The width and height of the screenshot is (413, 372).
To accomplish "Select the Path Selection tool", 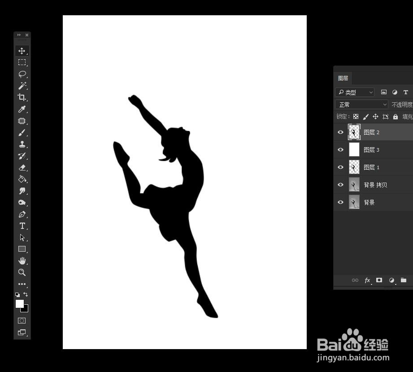I will [x=22, y=237].
